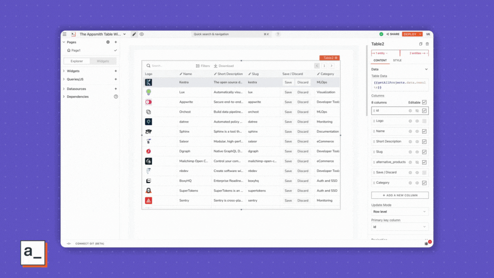Click Save in the Kestra row
The height and width of the screenshot is (278, 494).
point(288,82)
